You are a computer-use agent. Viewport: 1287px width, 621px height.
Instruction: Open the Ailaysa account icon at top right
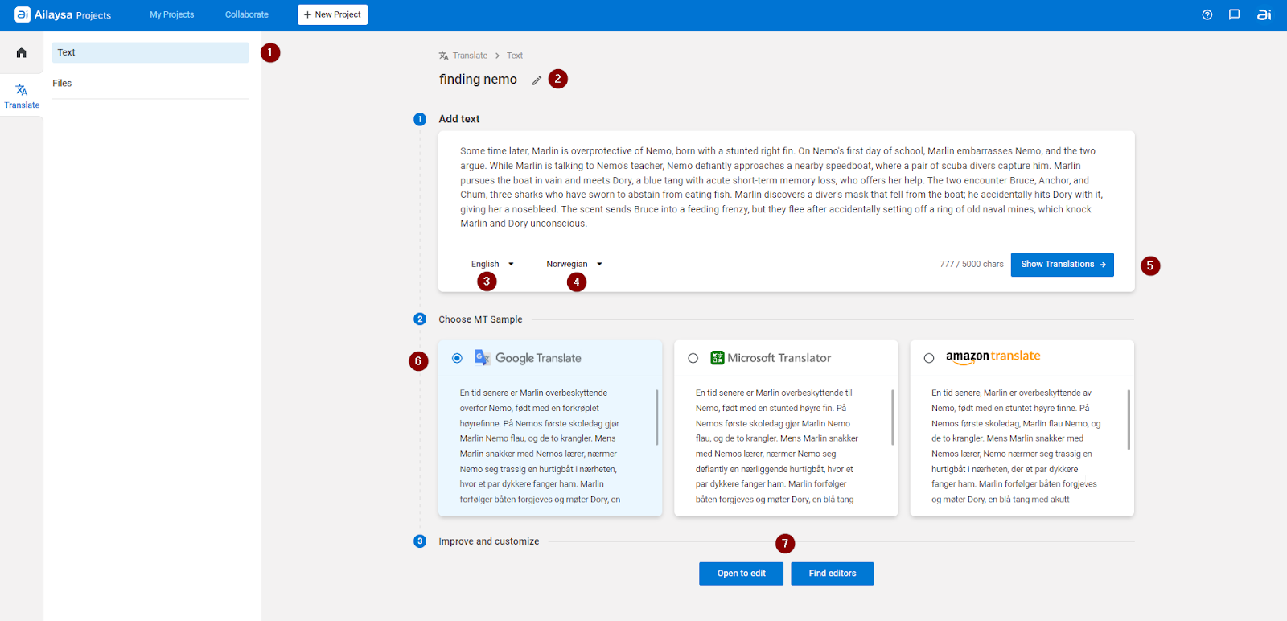1264,14
